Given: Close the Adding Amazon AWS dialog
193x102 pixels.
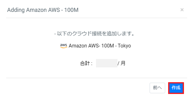Looking at the screenshot, I should pos(182,10).
